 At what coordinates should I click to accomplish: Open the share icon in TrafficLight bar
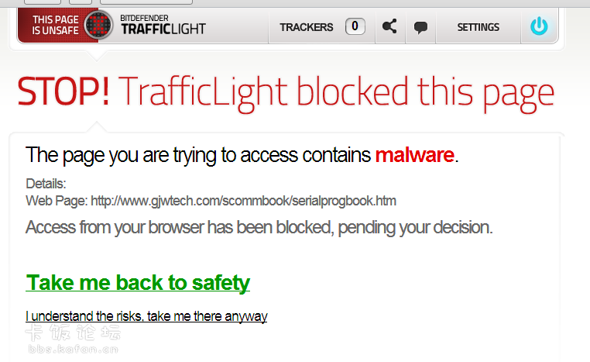click(389, 26)
